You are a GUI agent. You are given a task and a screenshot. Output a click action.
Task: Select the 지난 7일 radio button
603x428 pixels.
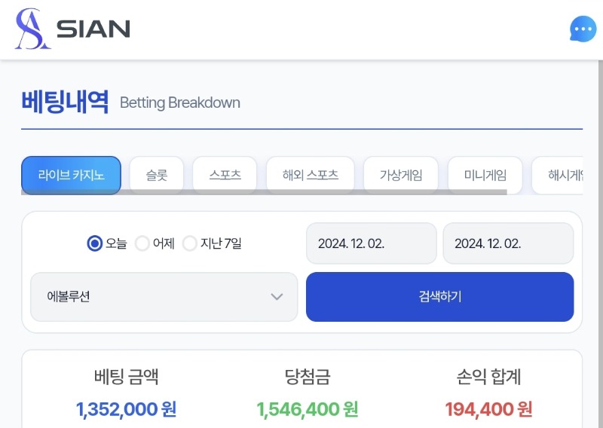tap(190, 243)
